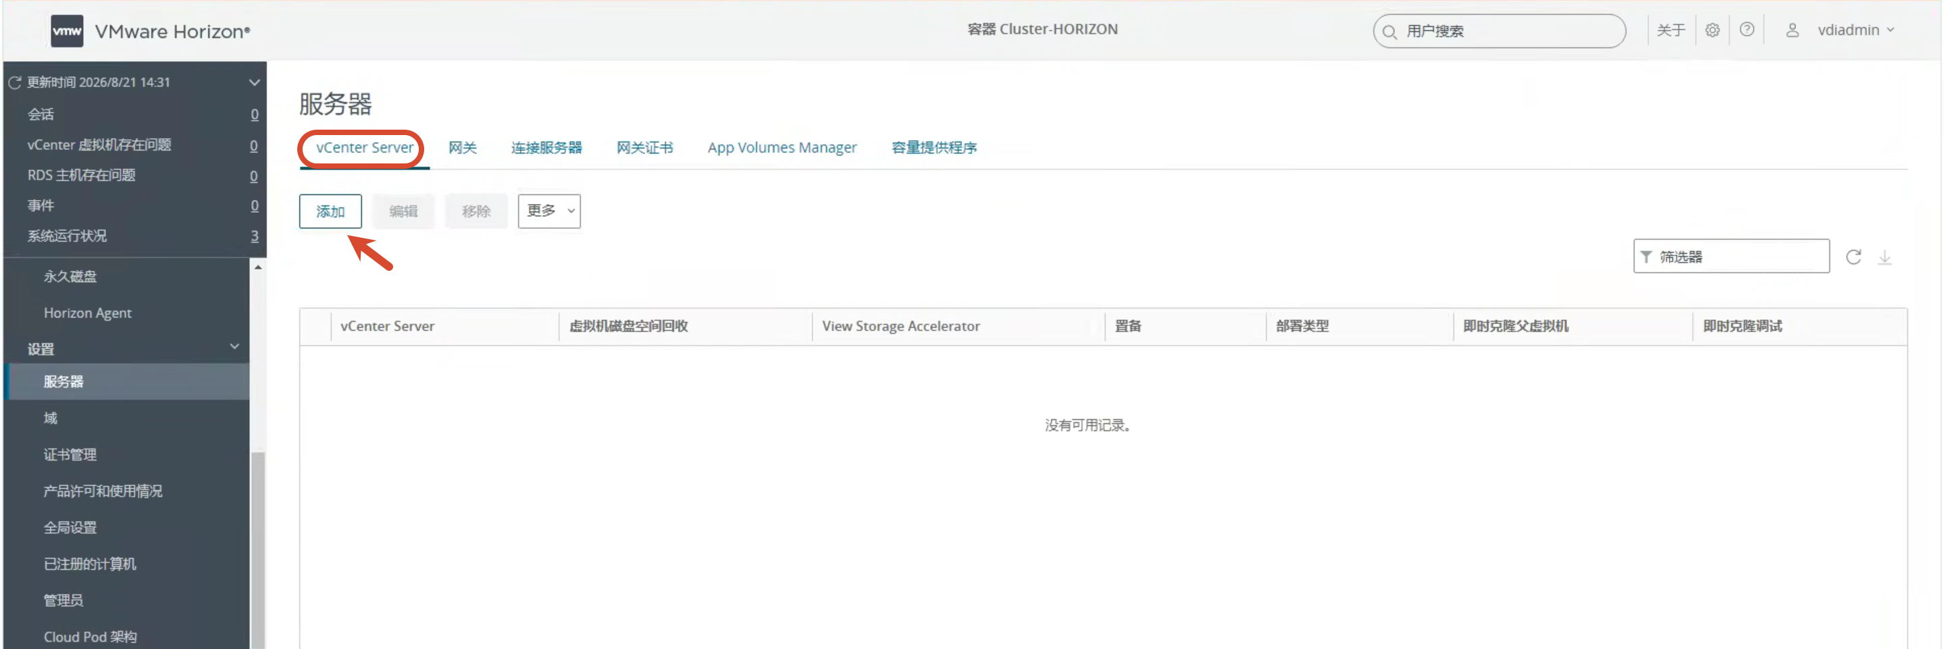Image resolution: width=1944 pixels, height=649 pixels.
Task: Click the 移除 button
Action: point(476,211)
